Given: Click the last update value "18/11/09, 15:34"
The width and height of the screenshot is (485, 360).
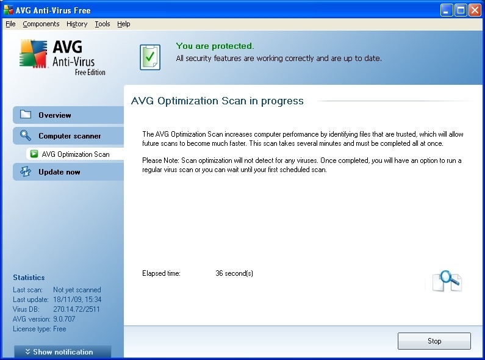Looking at the screenshot, I should [x=77, y=300].
